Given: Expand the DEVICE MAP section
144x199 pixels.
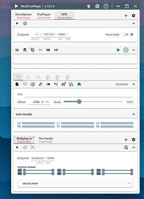Looking at the screenshot, I should point(75,183).
